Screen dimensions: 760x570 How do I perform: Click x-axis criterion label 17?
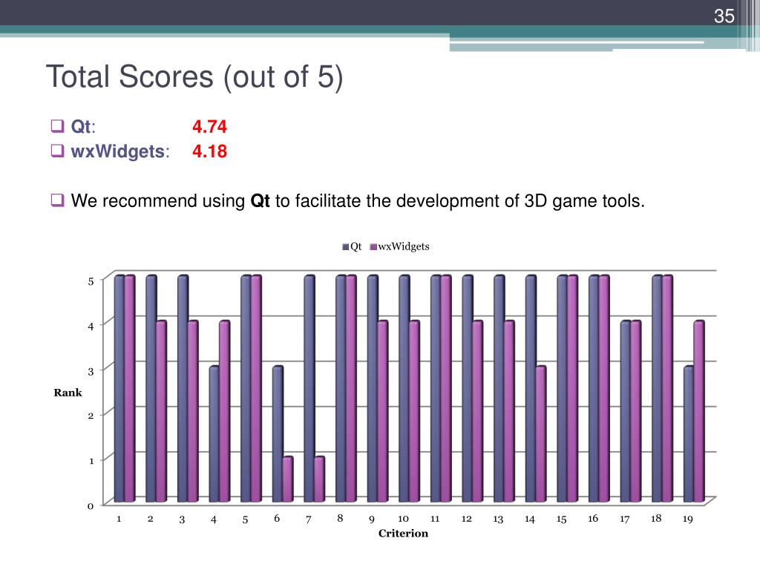[624, 519]
